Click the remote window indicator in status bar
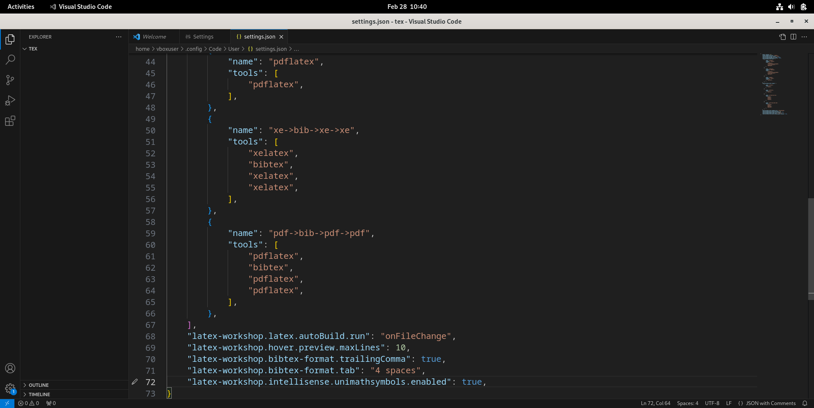The height and width of the screenshot is (408, 814). [7, 403]
